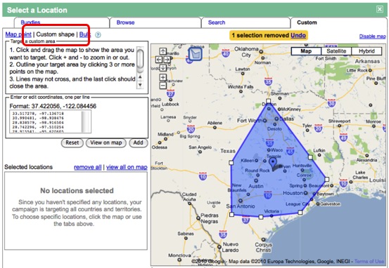The width and height of the screenshot is (389, 268).
Task: Pan the map right with arrow icon
Action: pyautogui.click(x=167, y=60)
